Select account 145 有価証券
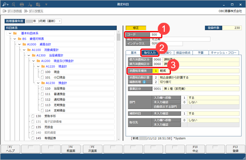Screen dimensions: 246x160 click(72, 138)
